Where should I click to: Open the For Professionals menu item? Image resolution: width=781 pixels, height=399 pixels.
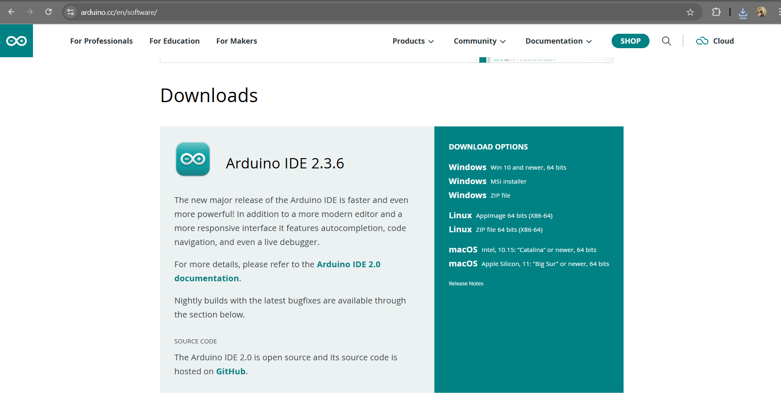point(101,41)
